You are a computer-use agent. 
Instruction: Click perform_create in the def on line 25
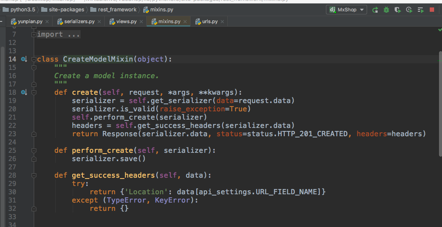[103, 150]
